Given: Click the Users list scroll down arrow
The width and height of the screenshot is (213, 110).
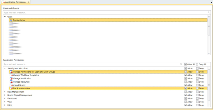Looking at the screenshot, I should point(209,53).
